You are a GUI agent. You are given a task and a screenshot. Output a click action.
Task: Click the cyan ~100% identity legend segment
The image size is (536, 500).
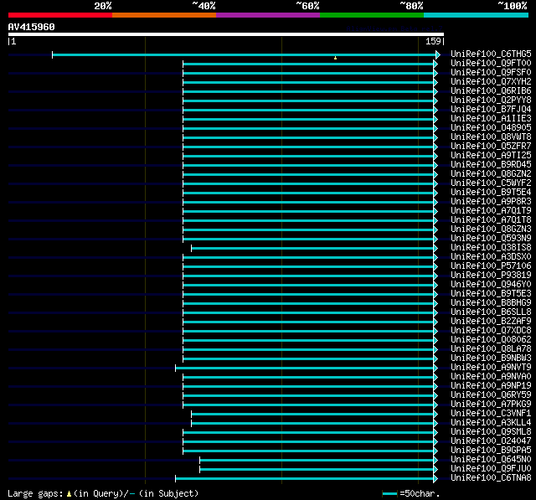(477, 15)
